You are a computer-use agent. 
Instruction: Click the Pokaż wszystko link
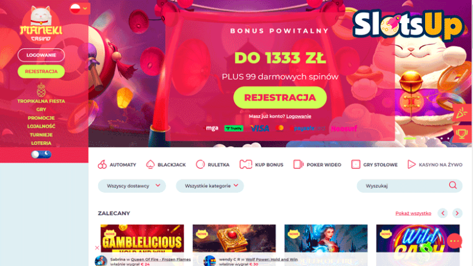(x=414, y=213)
